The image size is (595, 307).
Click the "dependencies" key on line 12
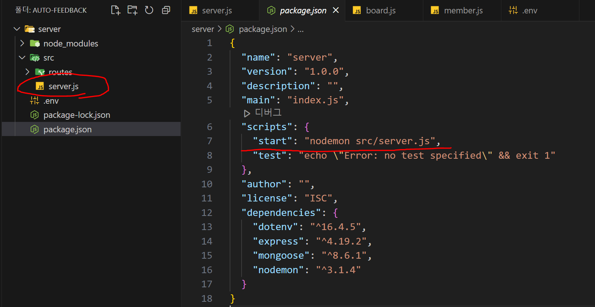click(281, 213)
